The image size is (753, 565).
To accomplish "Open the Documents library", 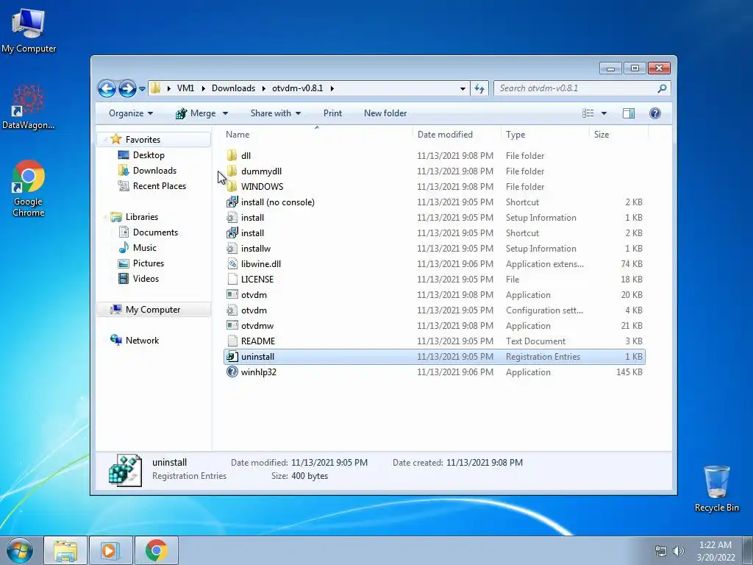I will pyautogui.click(x=155, y=232).
